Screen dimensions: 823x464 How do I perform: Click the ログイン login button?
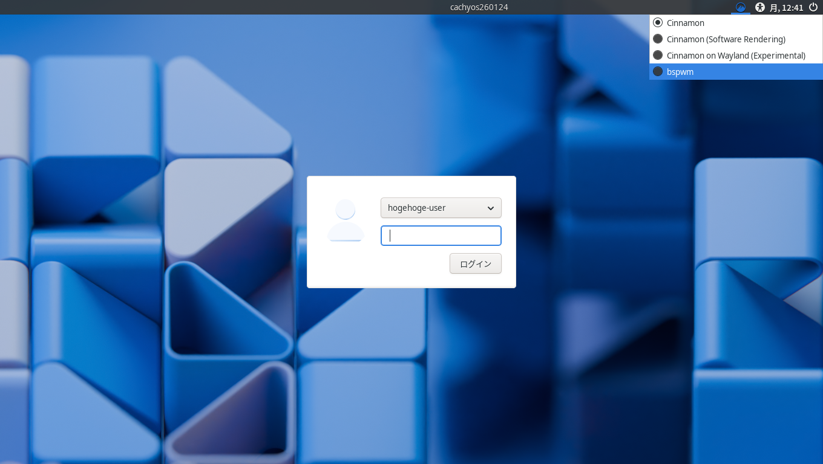pyautogui.click(x=476, y=263)
